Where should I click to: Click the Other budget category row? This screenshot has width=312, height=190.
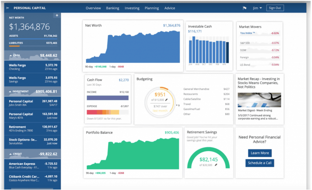coord(206,114)
